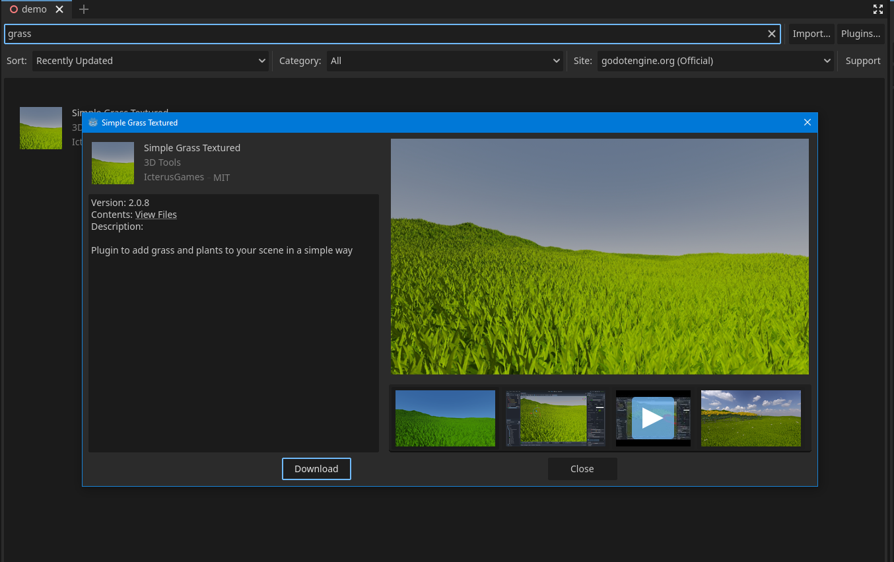Expand the Category dropdown
The image size is (894, 562).
click(x=445, y=61)
